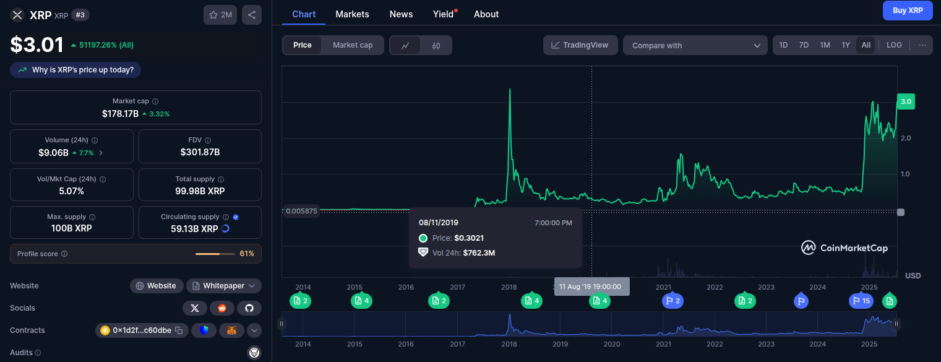The height and width of the screenshot is (362, 941).
Task: Click the Market cap info icon
Action: click(x=155, y=101)
